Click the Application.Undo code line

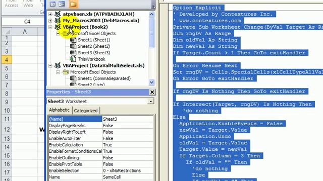[x=205, y=136]
